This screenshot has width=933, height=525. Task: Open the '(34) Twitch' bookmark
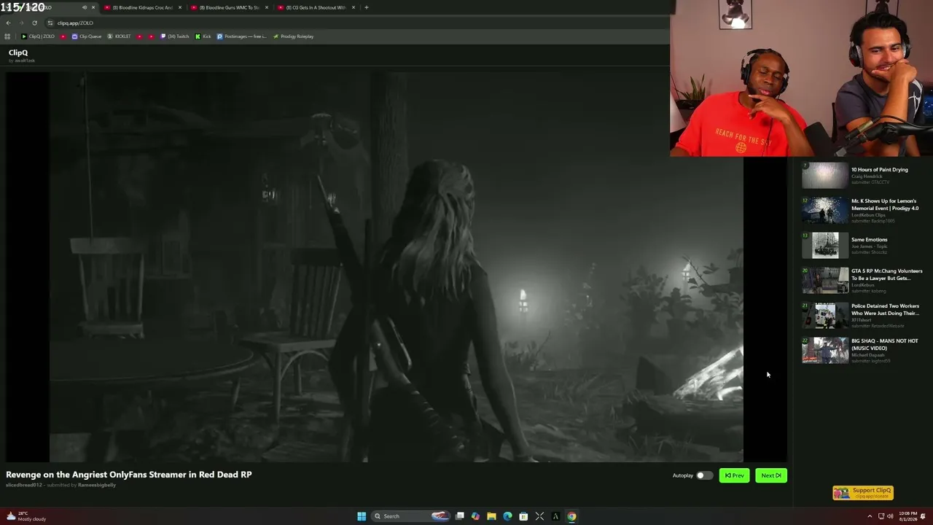[x=175, y=36]
